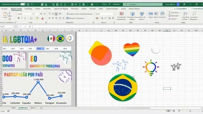203x114 pixels.
Task: Toggle Underline (S) formatting
Action: [25, 18]
